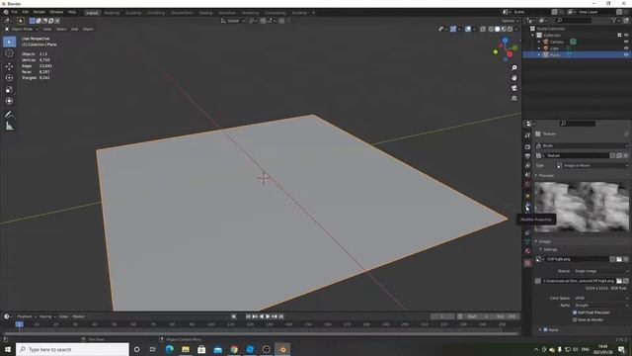Select the Select Box tool in the left toolbar
The image size is (632, 356).
(x=9, y=42)
